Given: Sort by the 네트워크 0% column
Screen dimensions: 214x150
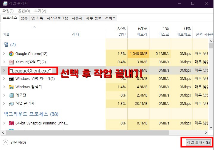Looking at the screenshot, I should pos(182,32).
